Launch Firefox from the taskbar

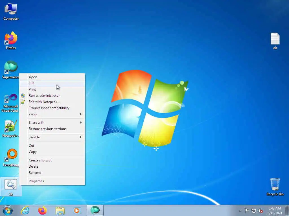(x=43, y=210)
